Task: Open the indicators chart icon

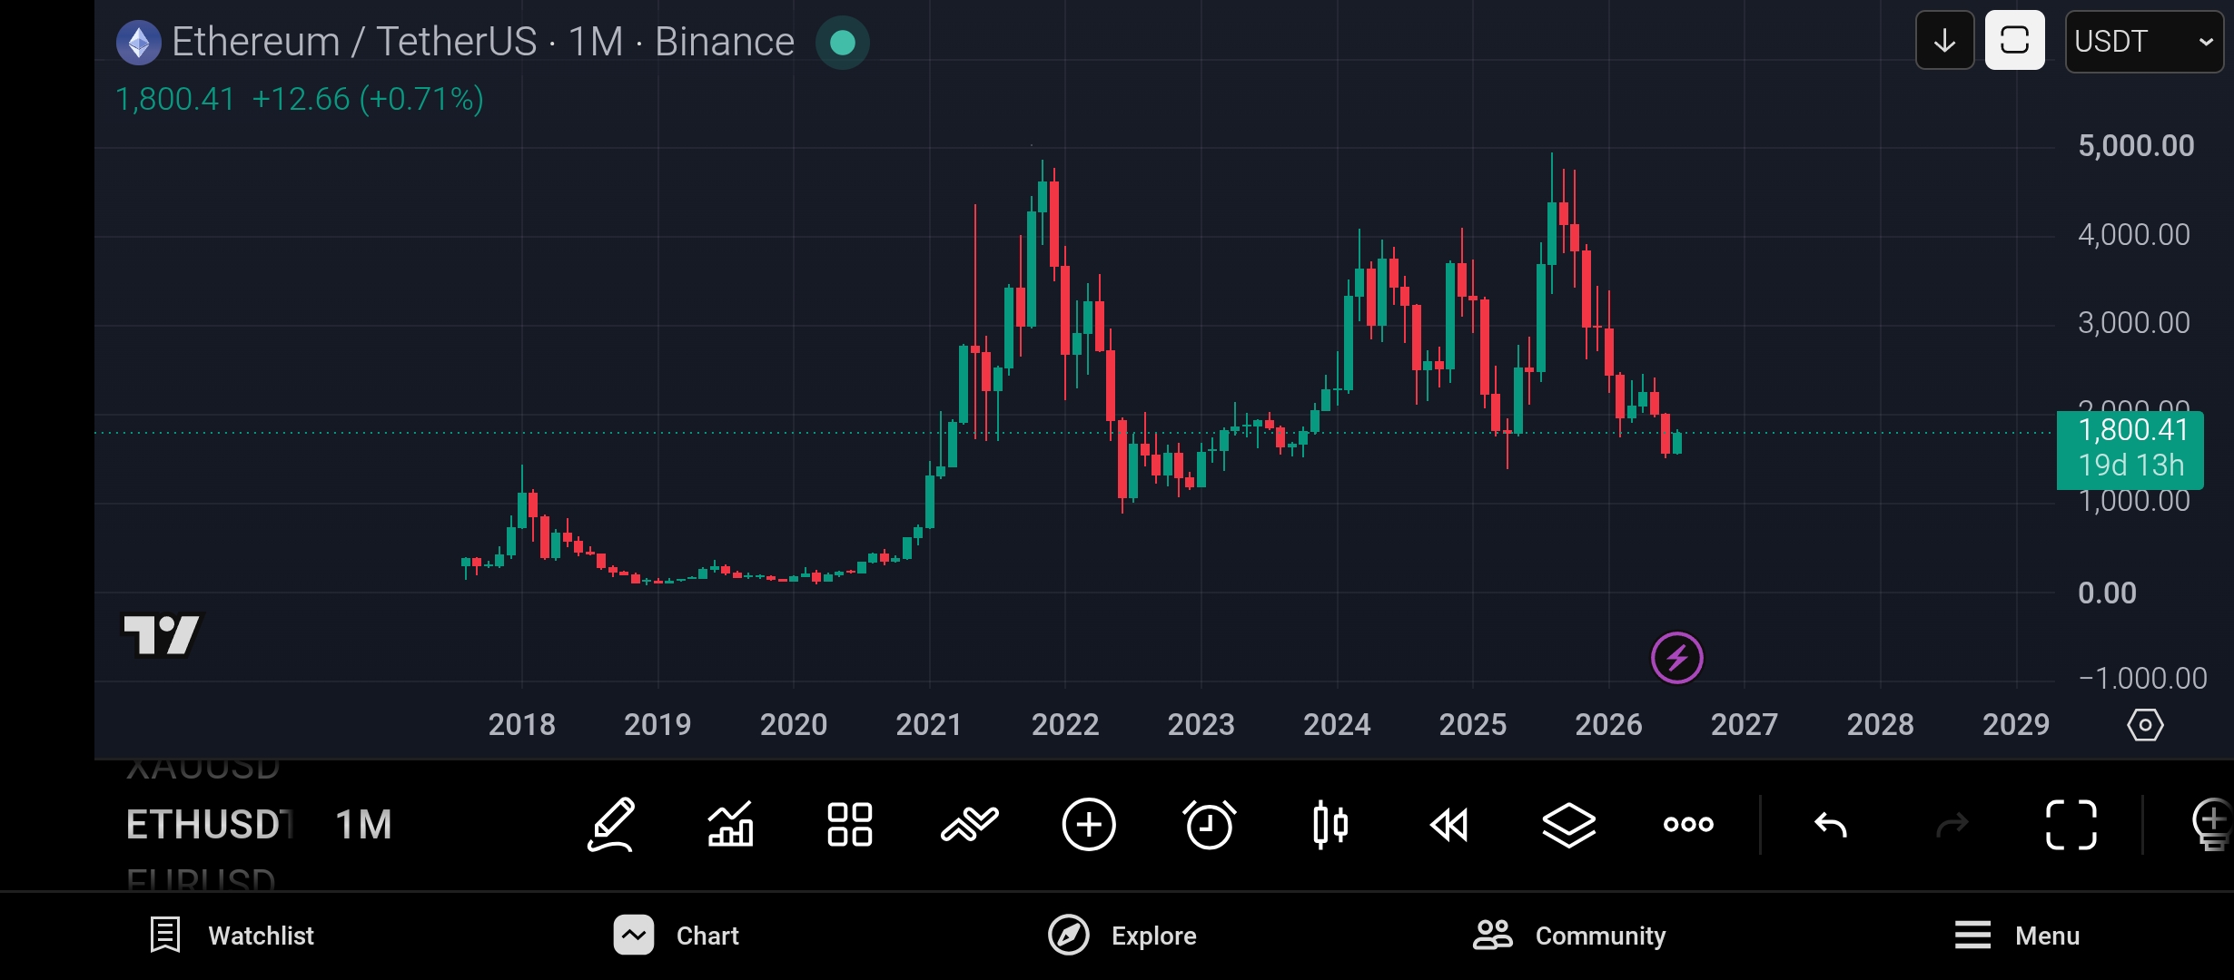Action: pyautogui.click(x=731, y=825)
